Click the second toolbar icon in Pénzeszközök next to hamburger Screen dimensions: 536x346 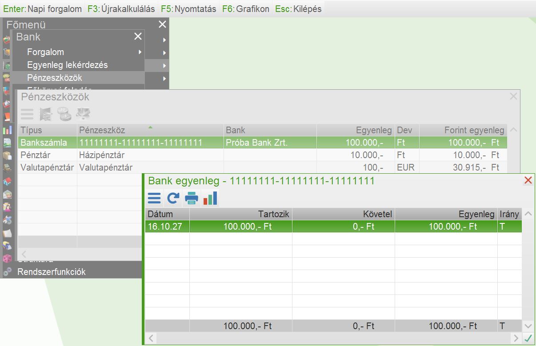(x=46, y=114)
